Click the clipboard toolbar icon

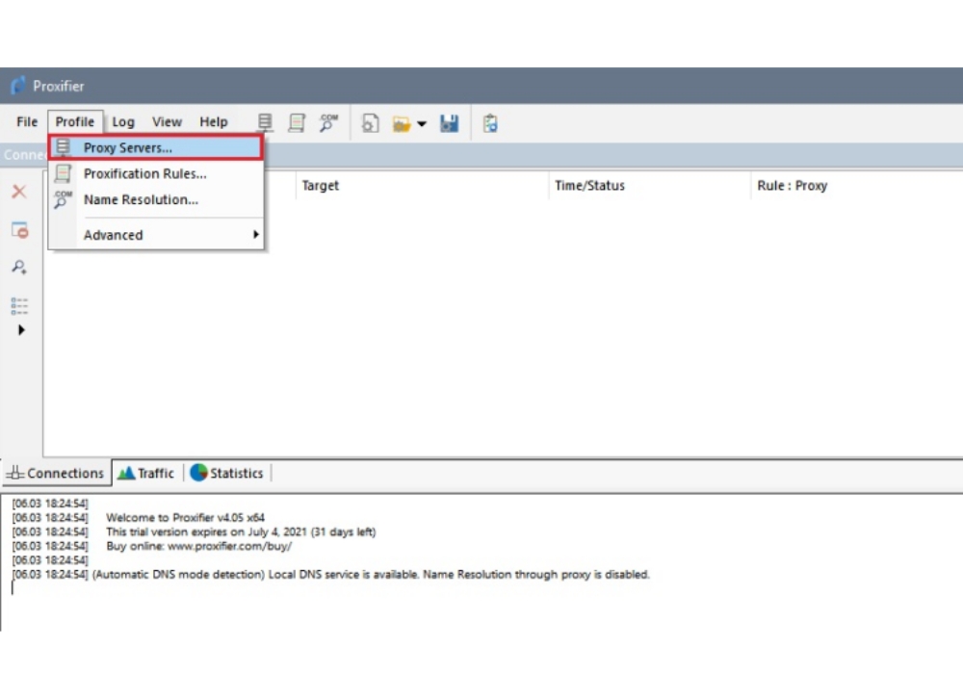pos(490,123)
